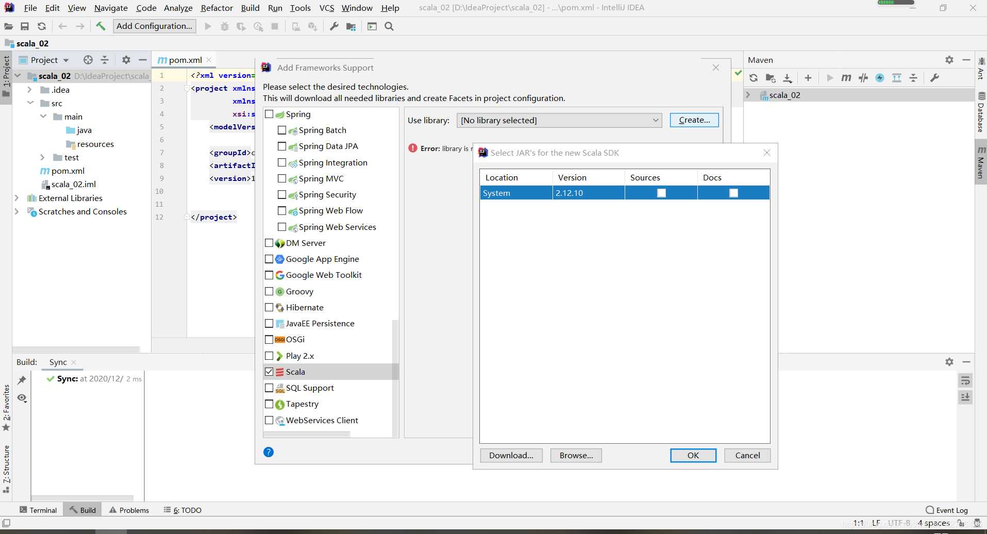Click the Add Configuration... button
Viewport: 987px width, 534px height.
click(155, 26)
